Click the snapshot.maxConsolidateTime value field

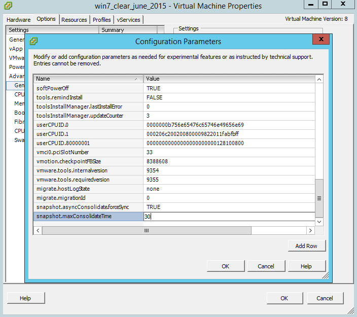229,217
